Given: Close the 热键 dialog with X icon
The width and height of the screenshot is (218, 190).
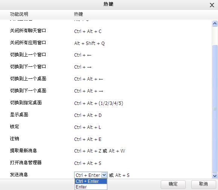Looking at the screenshot, I should [212, 5].
